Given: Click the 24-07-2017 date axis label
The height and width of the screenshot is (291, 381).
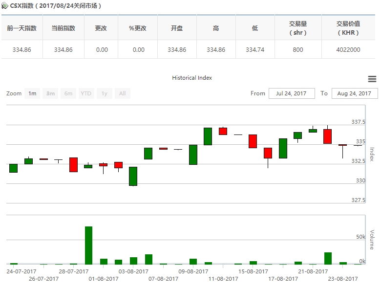Looking at the screenshot, I should pyautogui.click(x=21, y=271).
